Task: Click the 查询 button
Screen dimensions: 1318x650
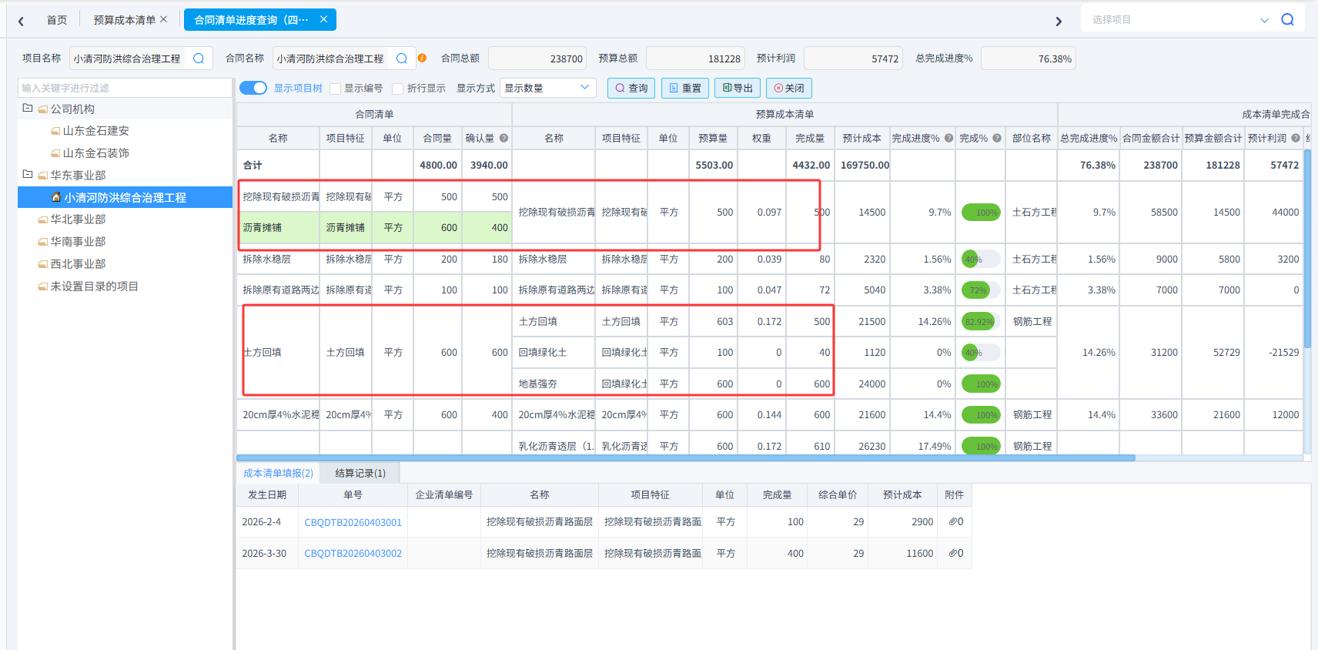Action: [x=631, y=88]
